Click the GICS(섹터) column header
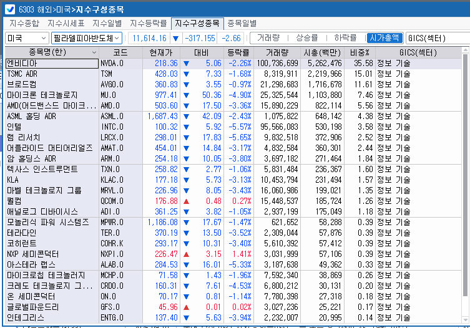 tap(418, 53)
